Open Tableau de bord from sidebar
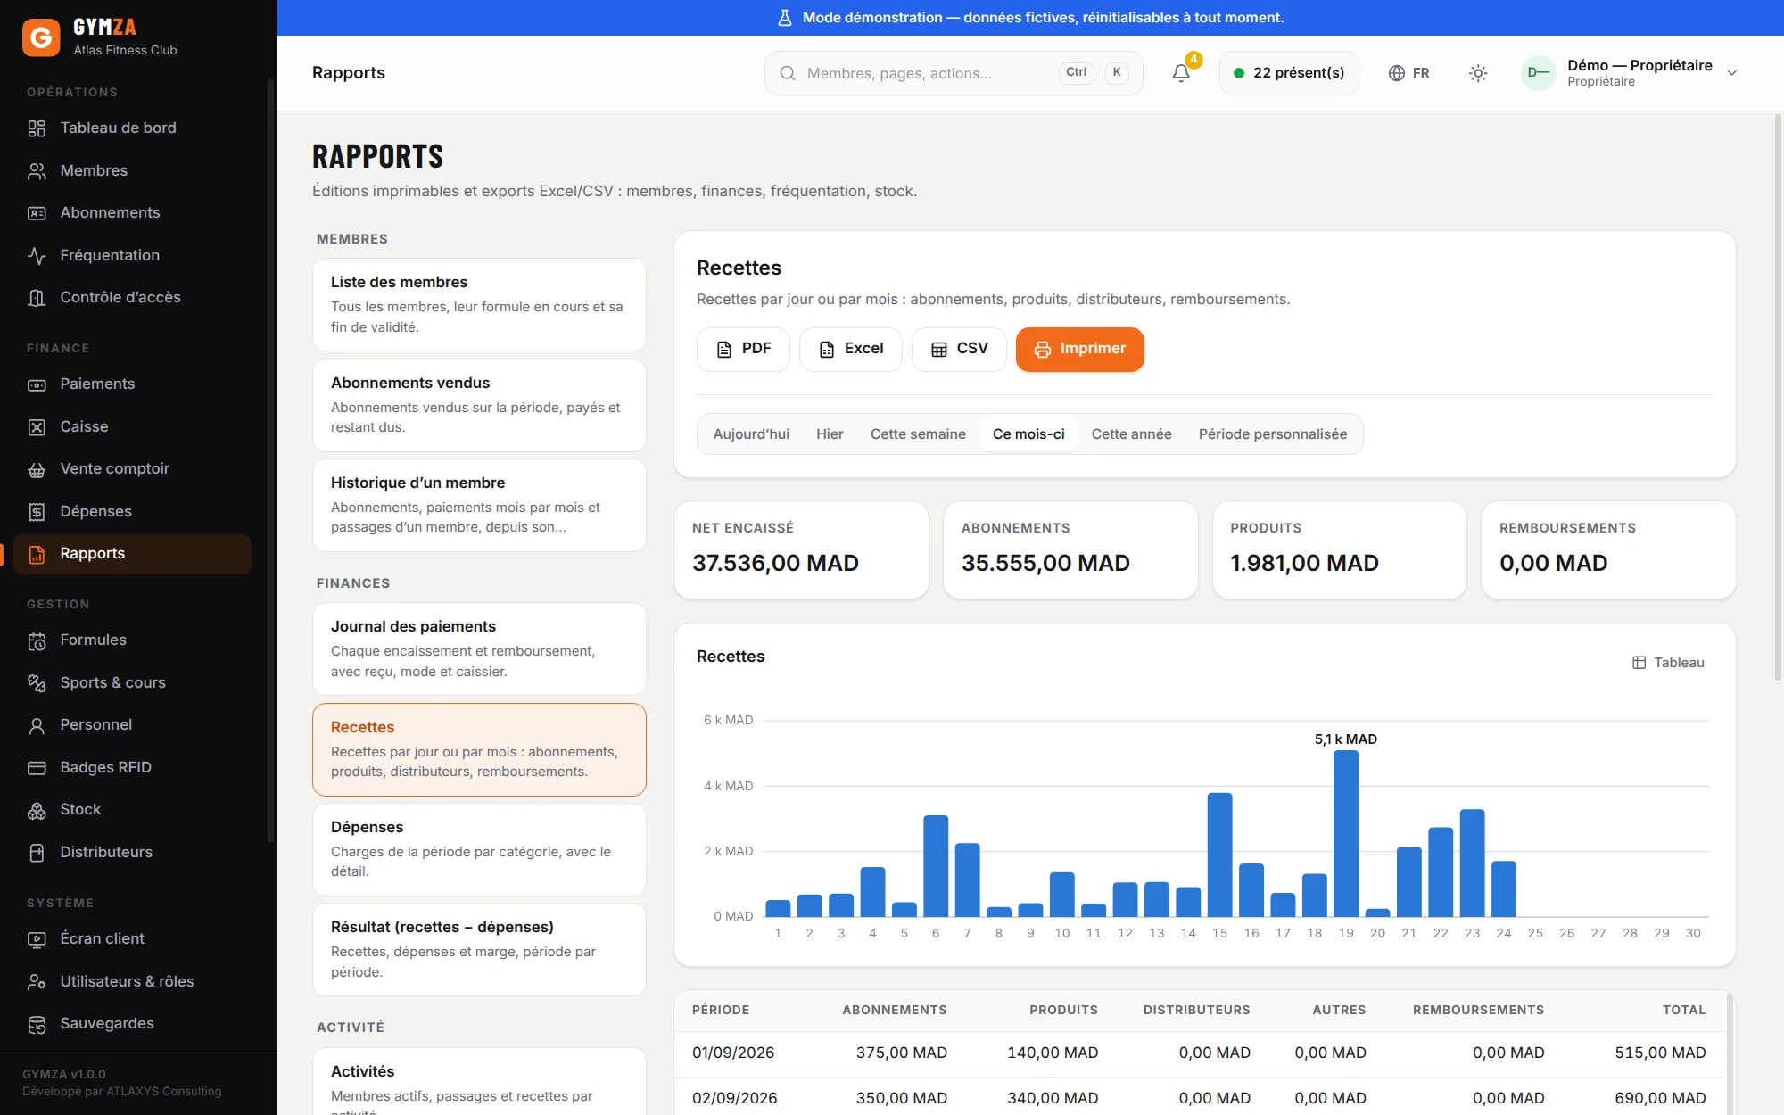This screenshot has width=1784, height=1115. click(x=132, y=128)
